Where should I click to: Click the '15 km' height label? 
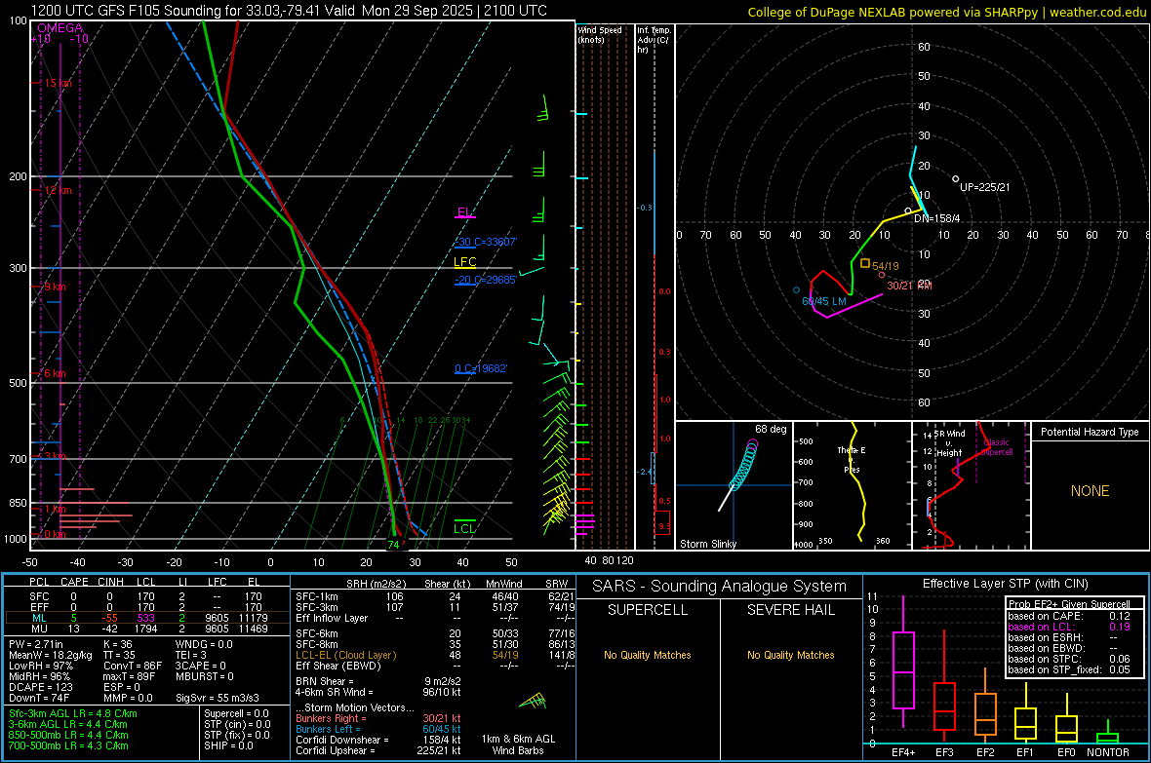(x=58, y=83)
